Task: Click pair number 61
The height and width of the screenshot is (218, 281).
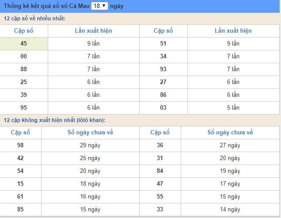Action: click(x=20, y=196)
